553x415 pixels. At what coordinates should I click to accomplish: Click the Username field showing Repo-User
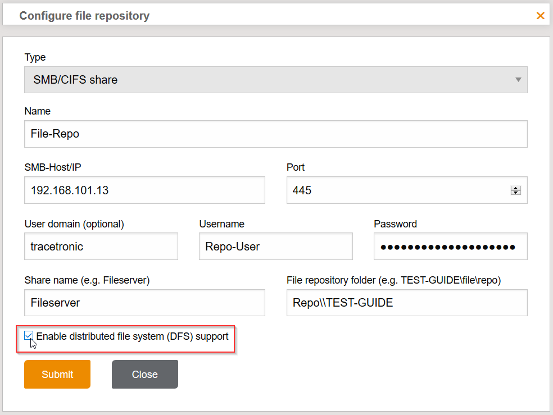coord(275,246)
